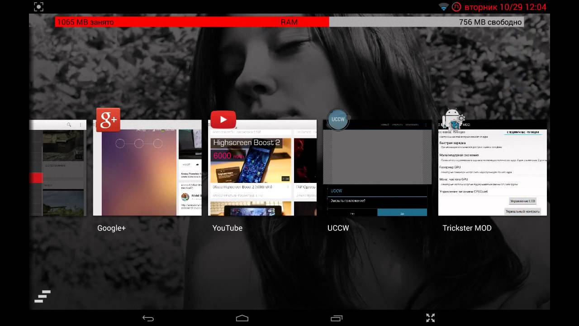Tap the Back navigation button
The height and width of the screenshot is (326, 579).
(x=148, y=318)
